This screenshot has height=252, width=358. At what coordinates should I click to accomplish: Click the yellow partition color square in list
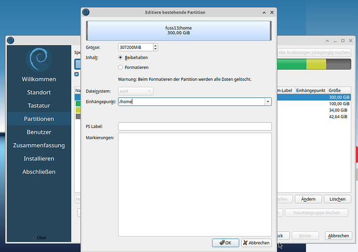click(78, 110)
